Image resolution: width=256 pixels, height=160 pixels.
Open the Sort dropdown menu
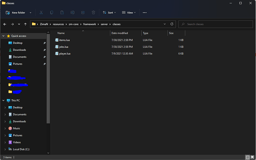coord(109,13)
